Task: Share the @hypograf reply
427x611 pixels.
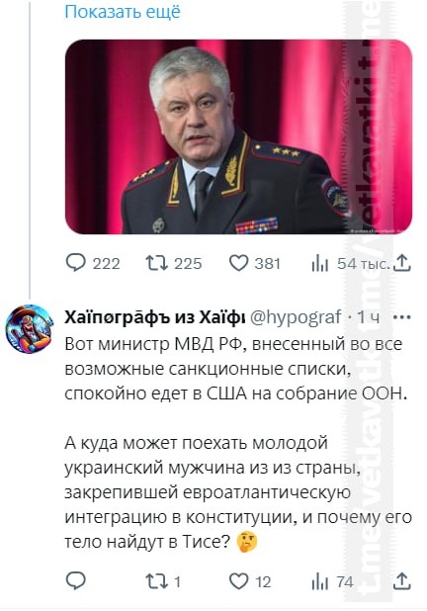Action: click(402, 581)
